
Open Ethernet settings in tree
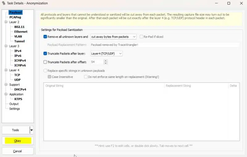pyautogui.click(x=21, y=32)
